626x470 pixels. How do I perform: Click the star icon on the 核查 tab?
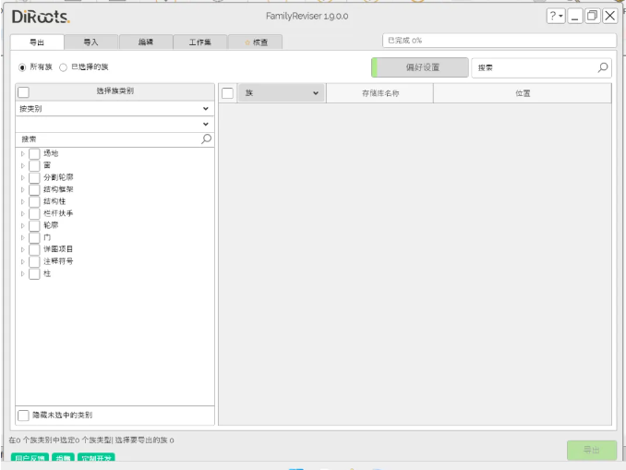click(x=247, y=42)
